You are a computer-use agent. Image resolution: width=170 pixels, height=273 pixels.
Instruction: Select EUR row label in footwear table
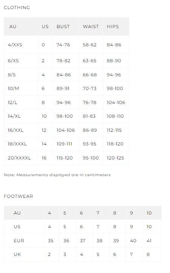19,241
